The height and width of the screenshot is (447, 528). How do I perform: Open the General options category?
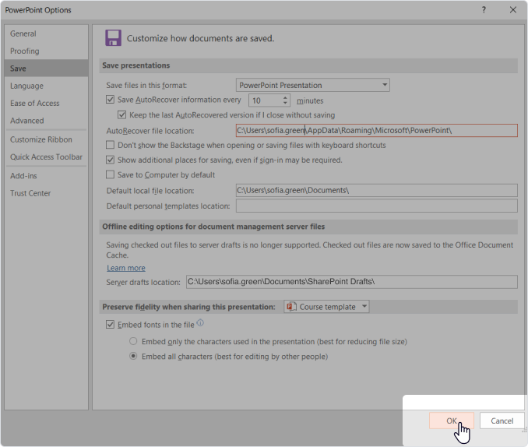tap(47, 33)
